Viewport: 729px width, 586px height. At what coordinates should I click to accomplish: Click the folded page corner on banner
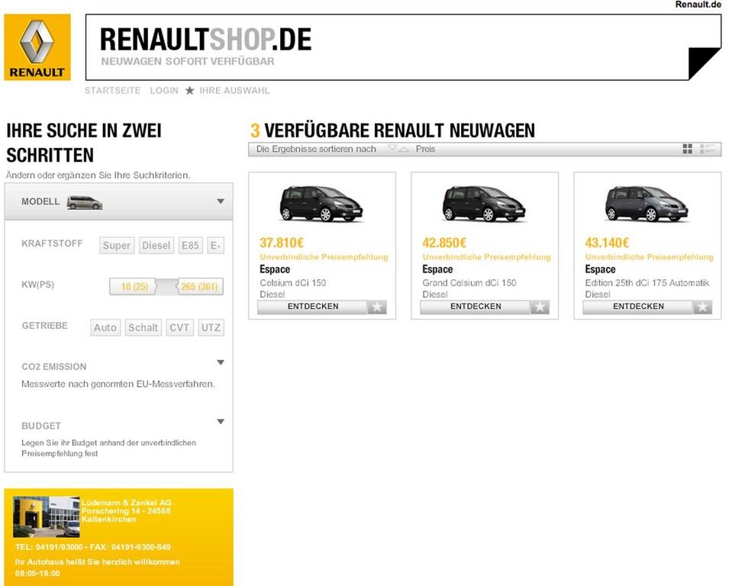705,63
